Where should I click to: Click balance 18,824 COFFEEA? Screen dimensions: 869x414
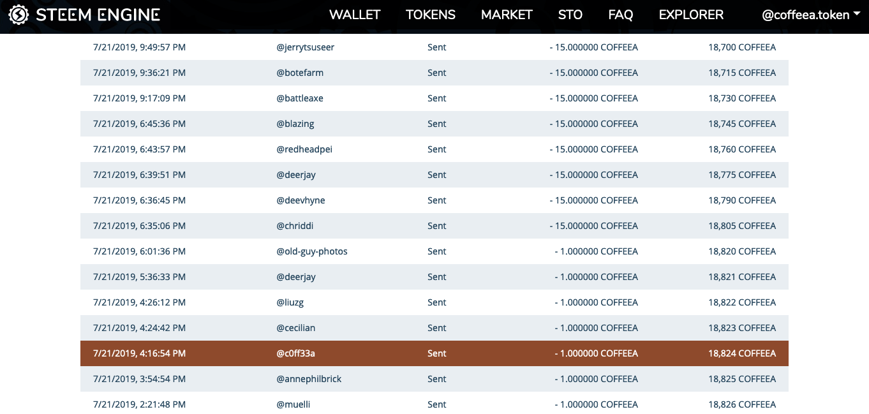742,353
